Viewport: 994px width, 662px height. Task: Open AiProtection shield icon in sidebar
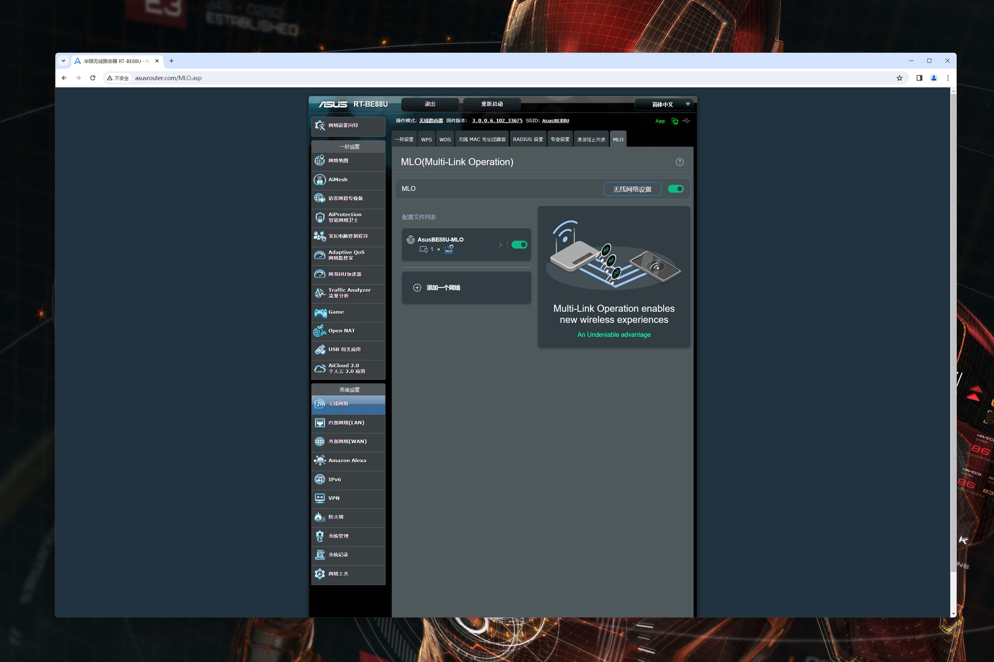tap(320, 217)
